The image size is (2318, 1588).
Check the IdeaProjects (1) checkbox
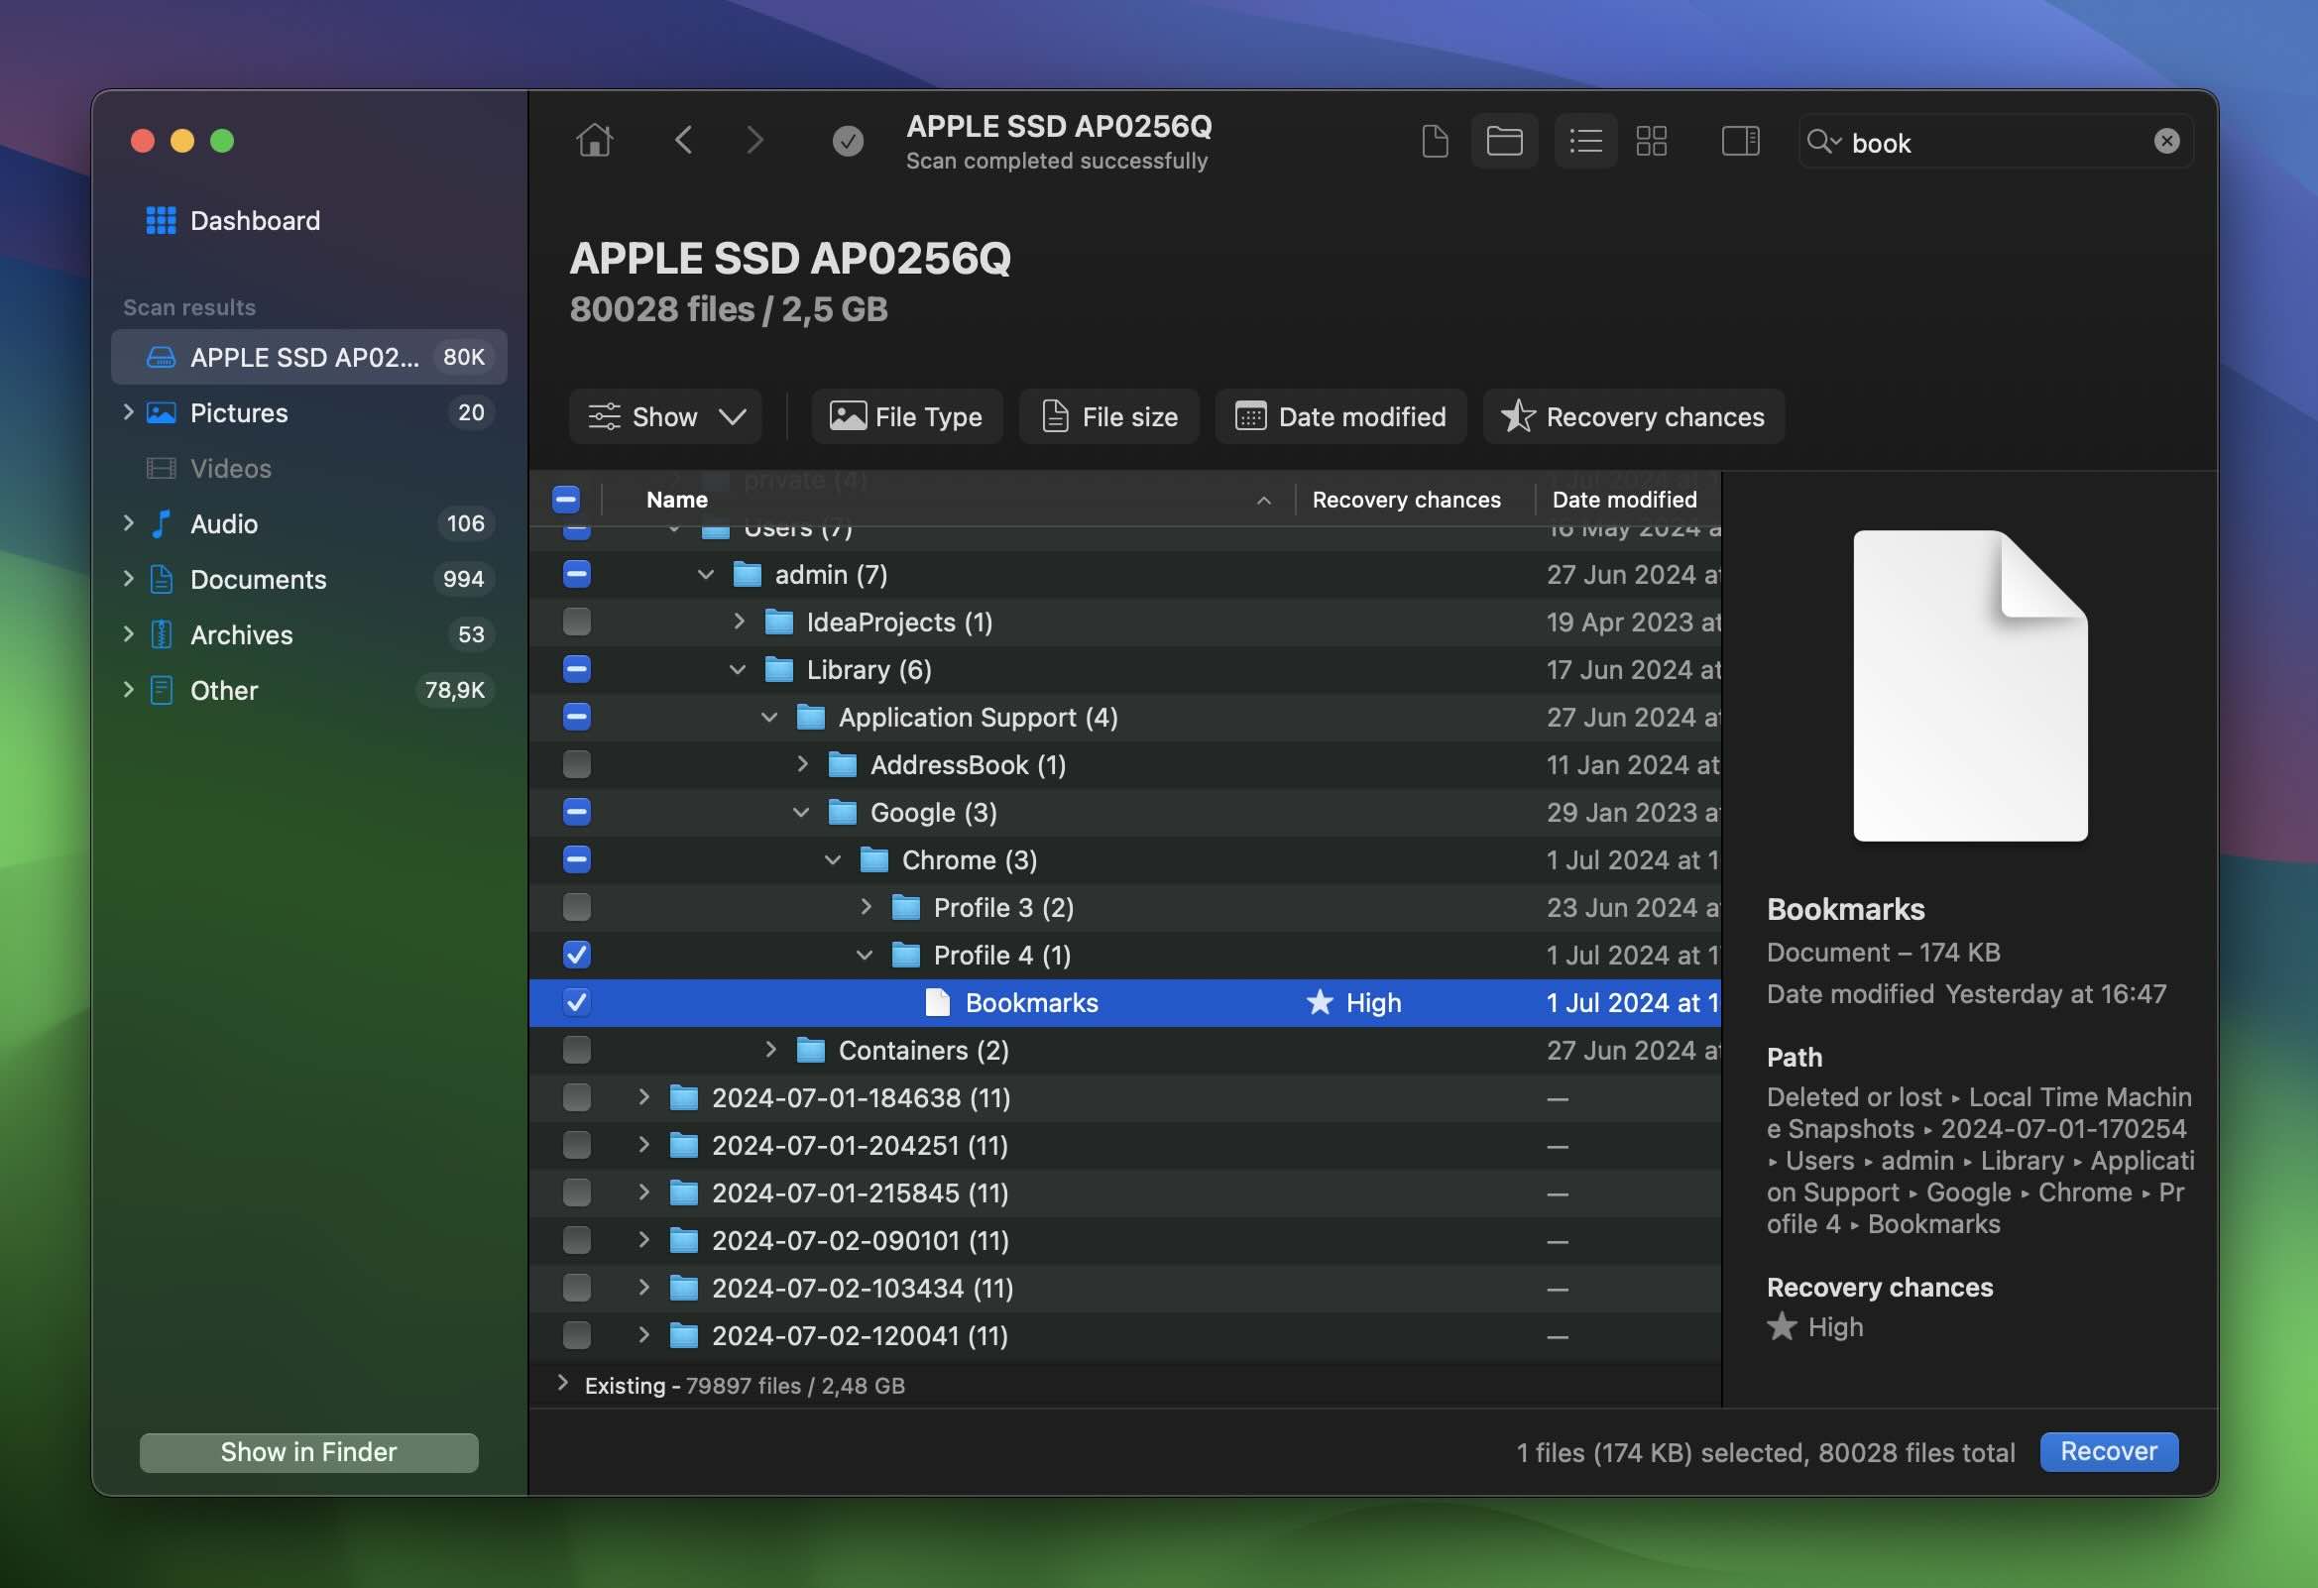576,623
